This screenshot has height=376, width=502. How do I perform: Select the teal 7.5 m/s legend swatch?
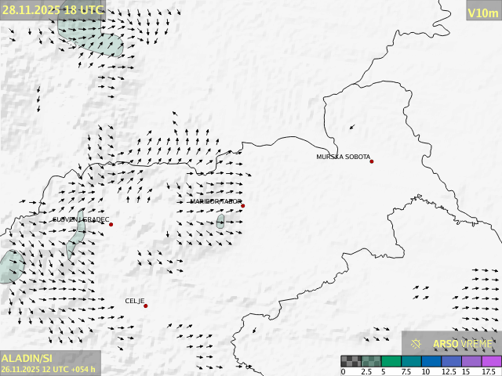(412, 361)
